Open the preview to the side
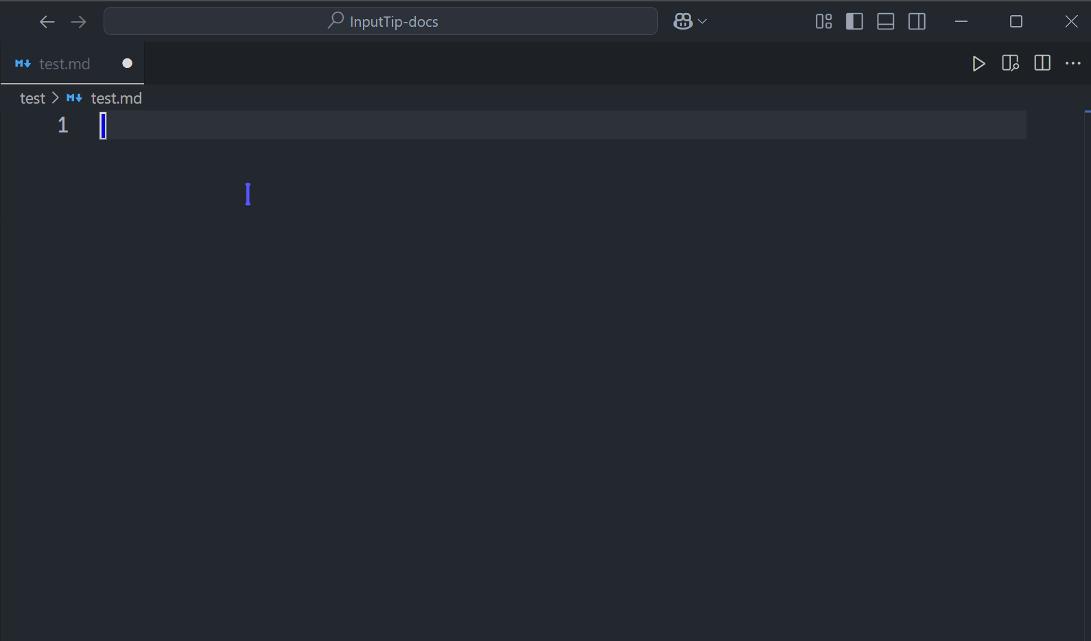Viewport: 1091px width, 641px height. 1010,64
